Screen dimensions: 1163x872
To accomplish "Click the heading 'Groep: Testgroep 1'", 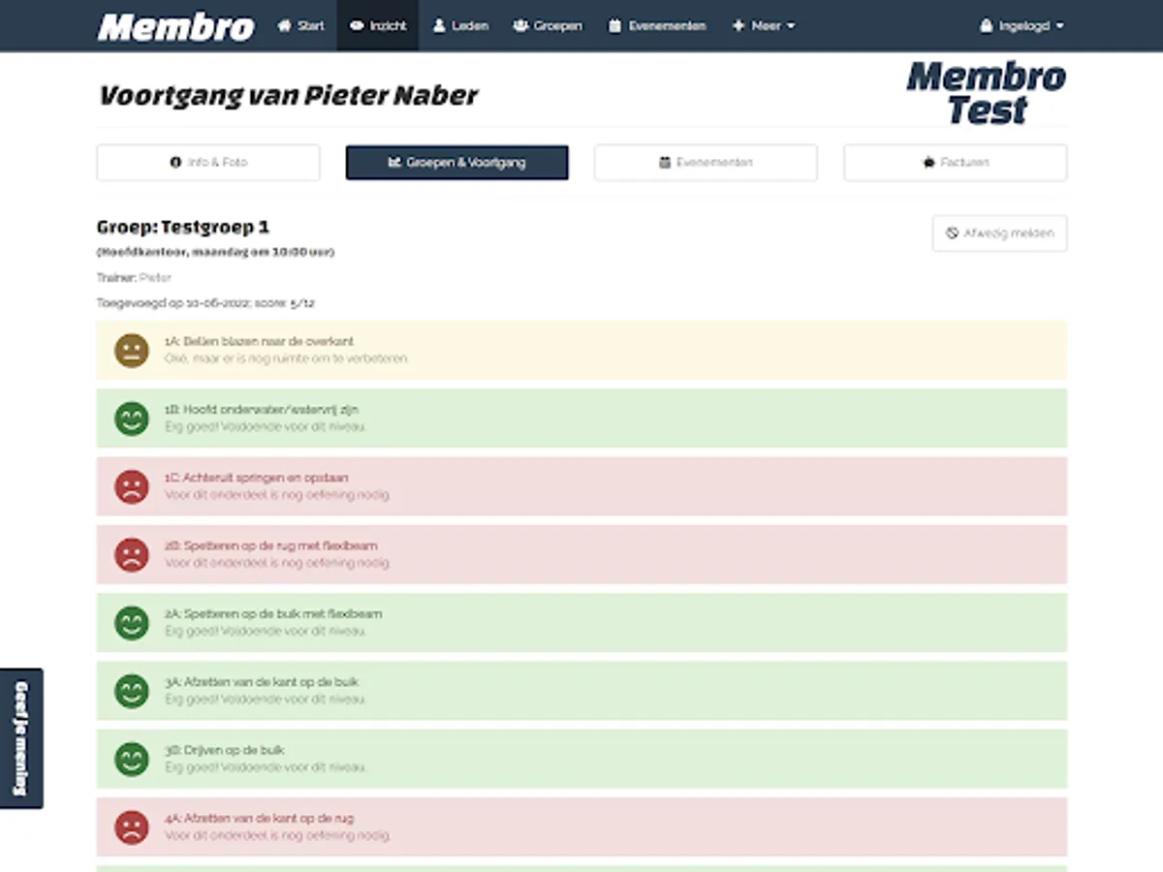I will click(183, 228).
